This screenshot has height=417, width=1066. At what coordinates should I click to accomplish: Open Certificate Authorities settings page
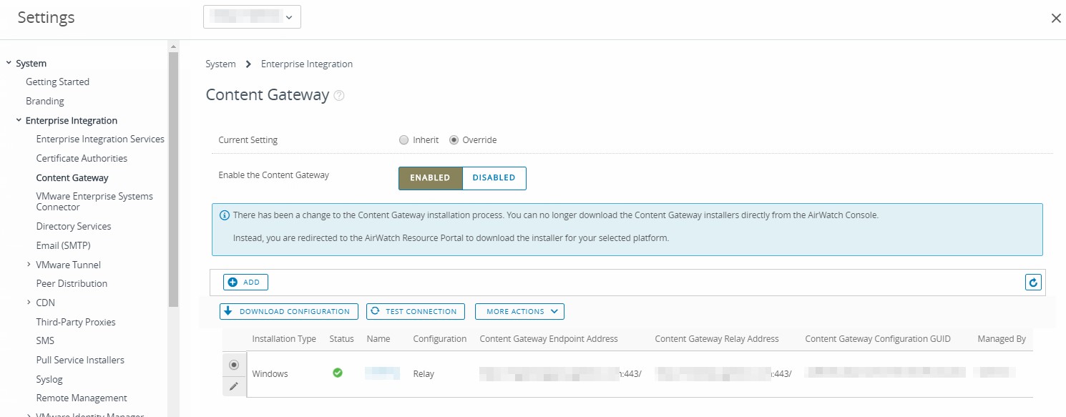(x=82, y=158)
